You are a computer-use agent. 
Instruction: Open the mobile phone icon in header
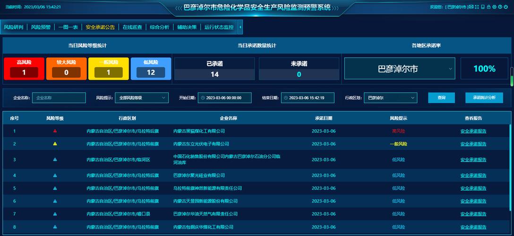click(x=482, y=7)
